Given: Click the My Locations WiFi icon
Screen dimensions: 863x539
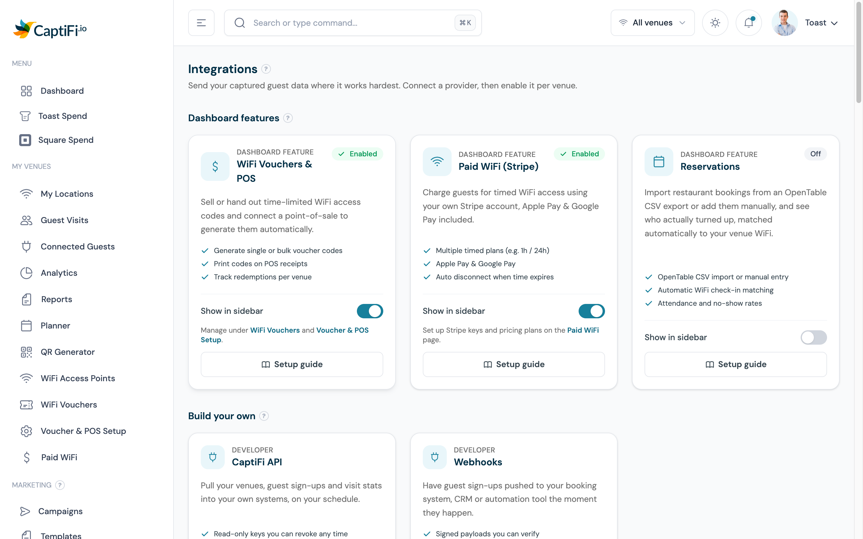Looking at the screenshot, I should [x=26, y=194].
